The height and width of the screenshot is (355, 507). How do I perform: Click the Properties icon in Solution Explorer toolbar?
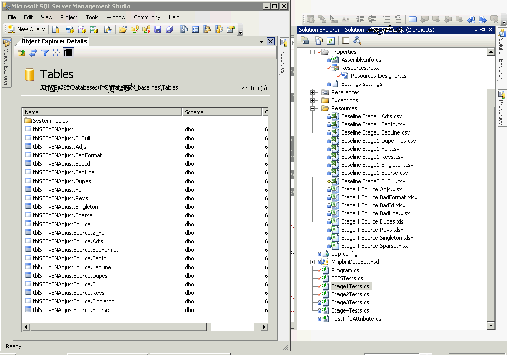point(305,40)
